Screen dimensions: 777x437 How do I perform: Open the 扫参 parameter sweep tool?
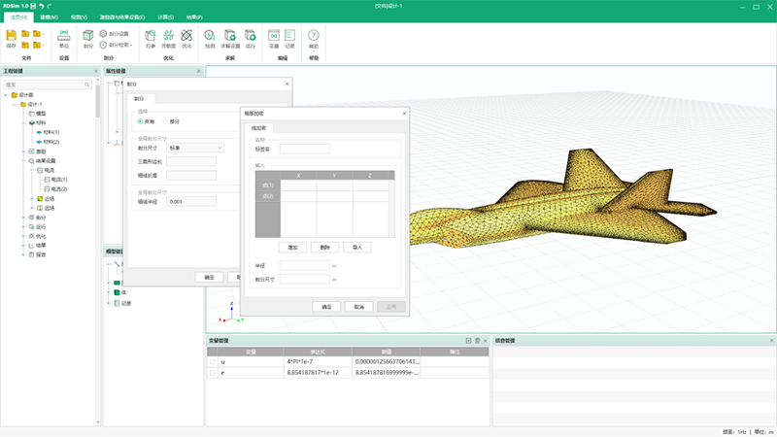[150, 36]
